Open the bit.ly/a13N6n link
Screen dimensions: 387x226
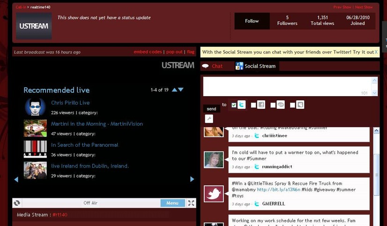[278, 190]
